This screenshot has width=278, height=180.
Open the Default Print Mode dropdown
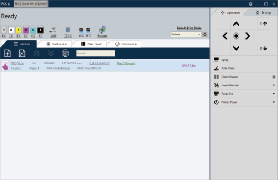(x=186, y=34)
